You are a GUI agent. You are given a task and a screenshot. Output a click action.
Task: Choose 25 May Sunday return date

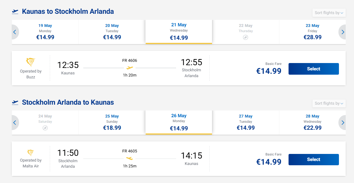click(112, 122)
